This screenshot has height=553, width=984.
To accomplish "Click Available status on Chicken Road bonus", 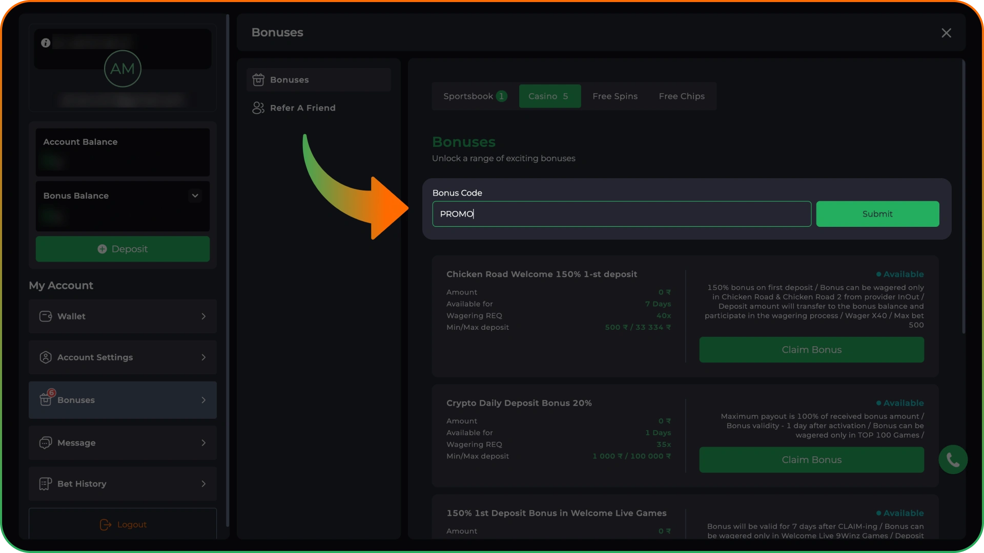I will click(900, 274).
